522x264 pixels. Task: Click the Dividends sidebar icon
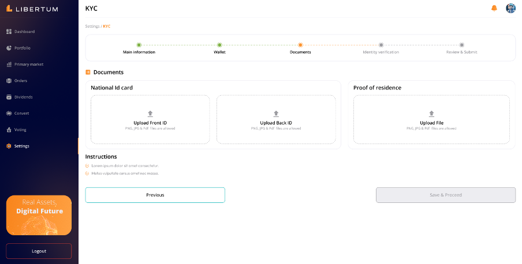9,97
